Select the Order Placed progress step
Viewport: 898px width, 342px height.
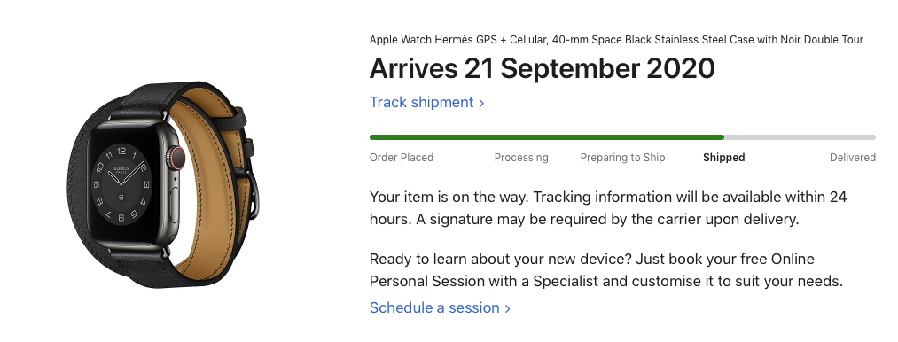(402, 158)
